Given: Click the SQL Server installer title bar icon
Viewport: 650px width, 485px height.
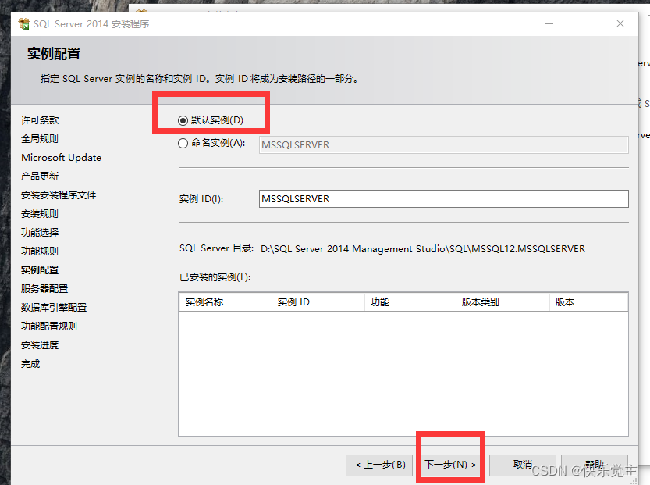Looking at the screenshot, I should tap(24, 23).
